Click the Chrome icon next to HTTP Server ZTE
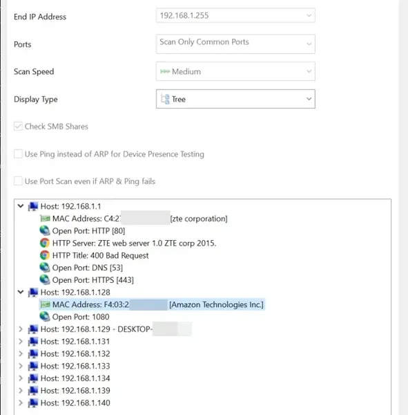 click(45, 243)
